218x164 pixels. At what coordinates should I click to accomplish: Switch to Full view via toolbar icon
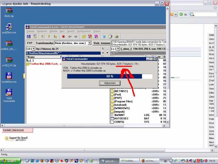coord(49,37)
